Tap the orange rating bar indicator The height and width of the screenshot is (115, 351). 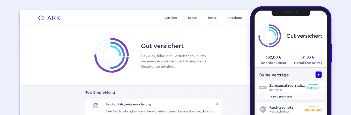tap(313, 106)
